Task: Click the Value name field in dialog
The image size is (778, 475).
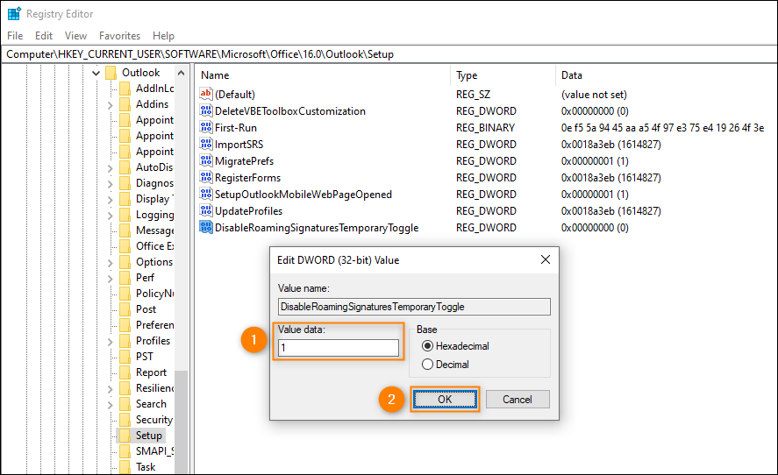Action: tap(414, 307)
